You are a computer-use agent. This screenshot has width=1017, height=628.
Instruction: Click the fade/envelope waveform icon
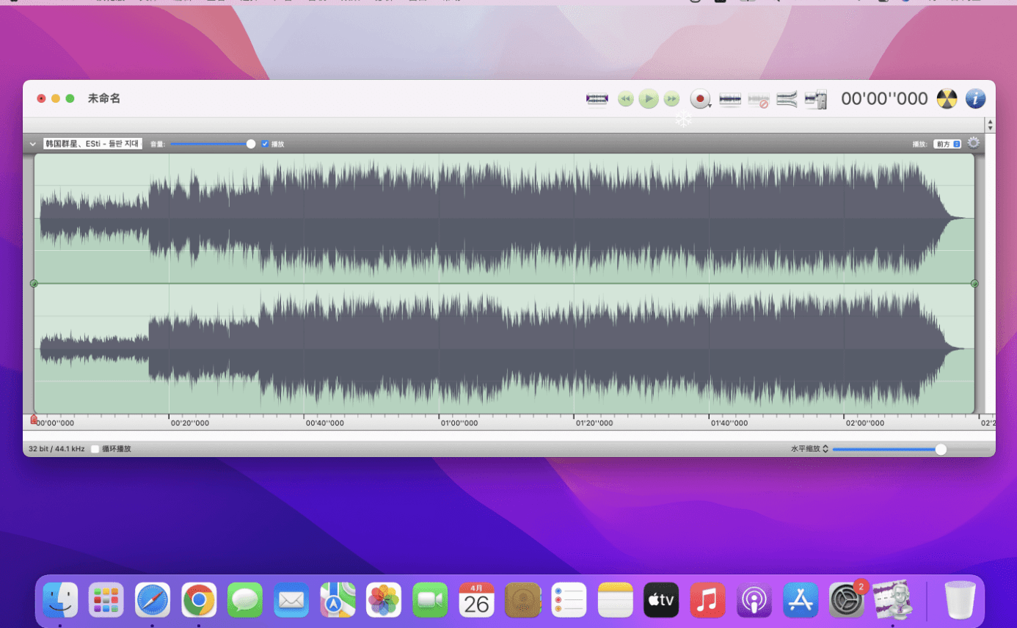787,99
